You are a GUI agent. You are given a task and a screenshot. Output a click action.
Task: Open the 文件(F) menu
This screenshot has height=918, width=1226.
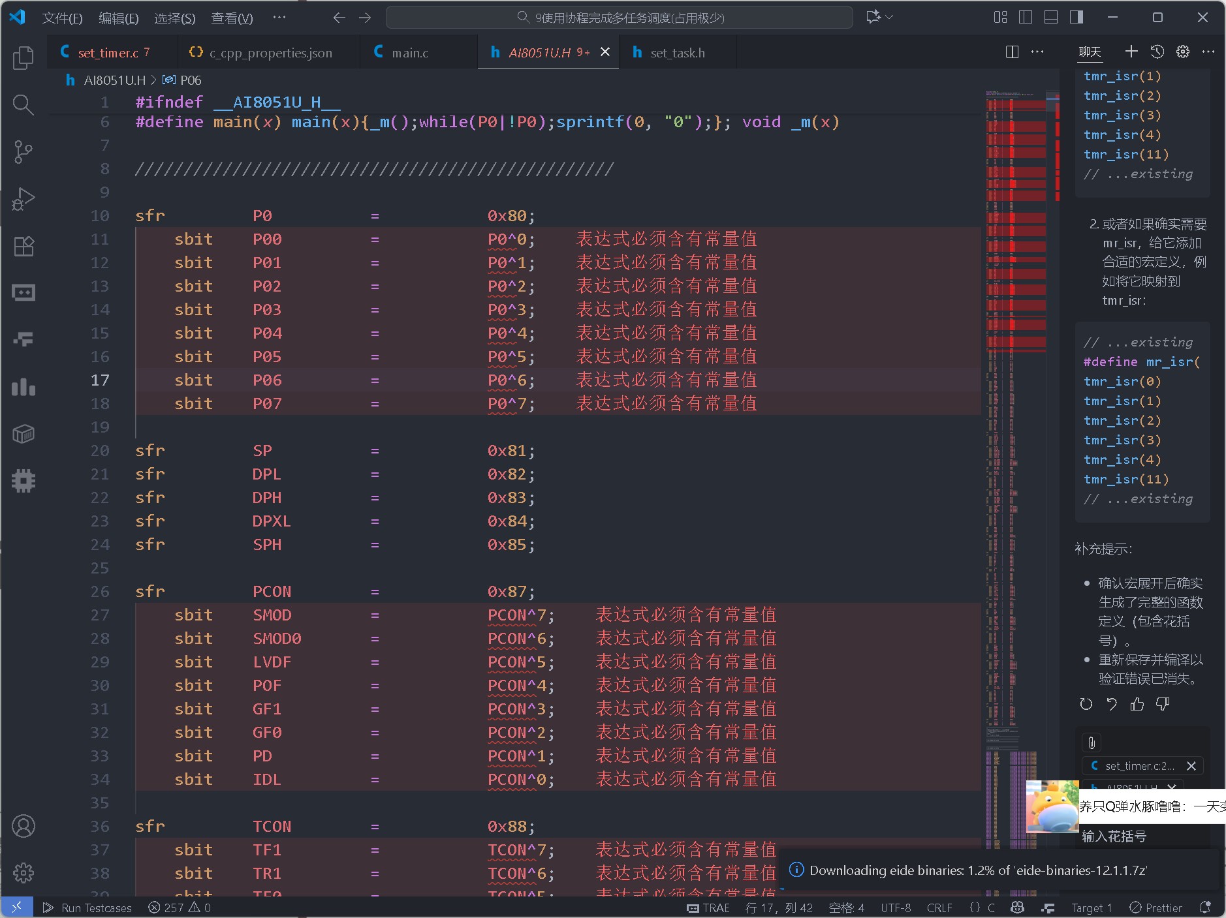(62, 18)
